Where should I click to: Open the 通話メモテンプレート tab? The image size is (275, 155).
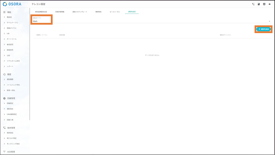[80, 12]
